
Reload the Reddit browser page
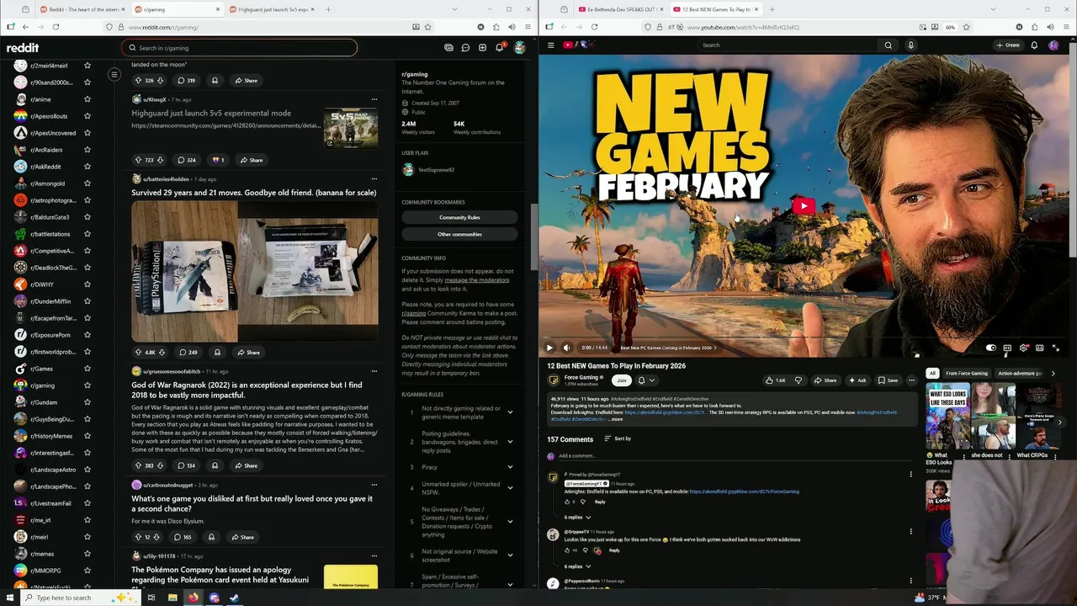tap(56, 27)
